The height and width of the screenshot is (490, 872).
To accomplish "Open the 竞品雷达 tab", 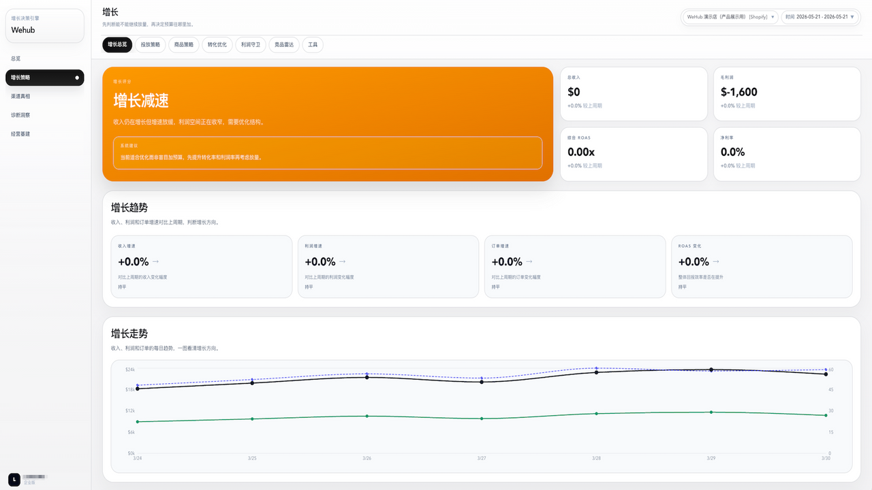I will click(284, 45).
